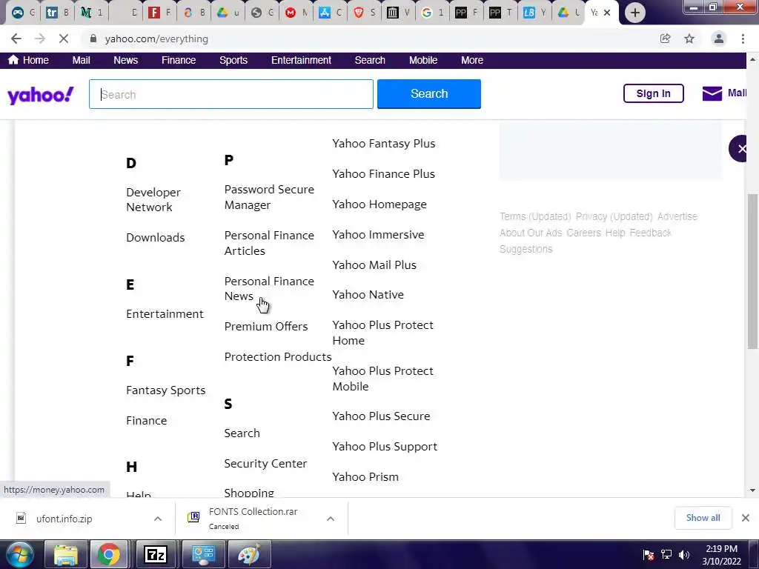The image size is (759, 569).
Task: Open Yahoo Fantasy Plus link
Action: tap(383, 144)
